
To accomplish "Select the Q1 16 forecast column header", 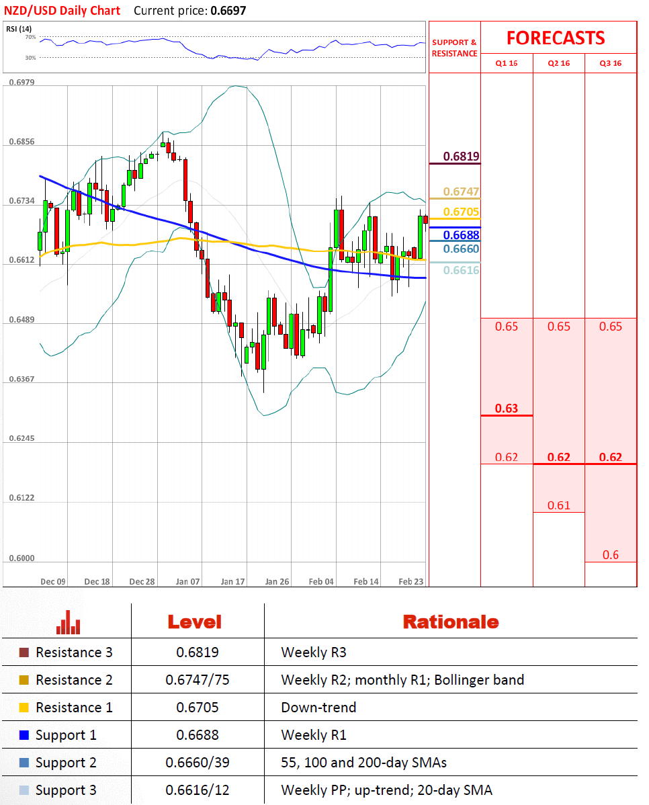I will [x=507, y=63].
